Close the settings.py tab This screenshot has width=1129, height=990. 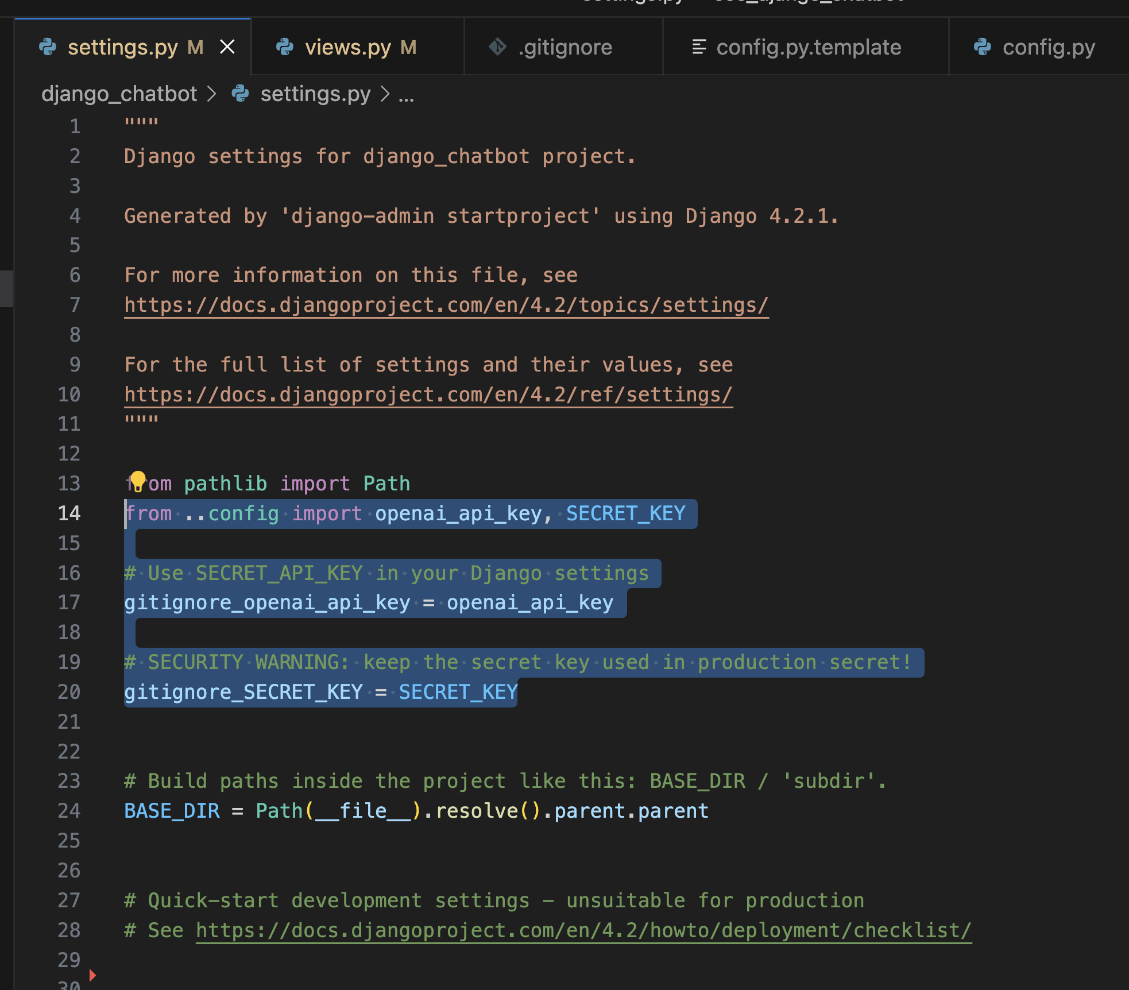pyautogui.click(x=227, y=47)
